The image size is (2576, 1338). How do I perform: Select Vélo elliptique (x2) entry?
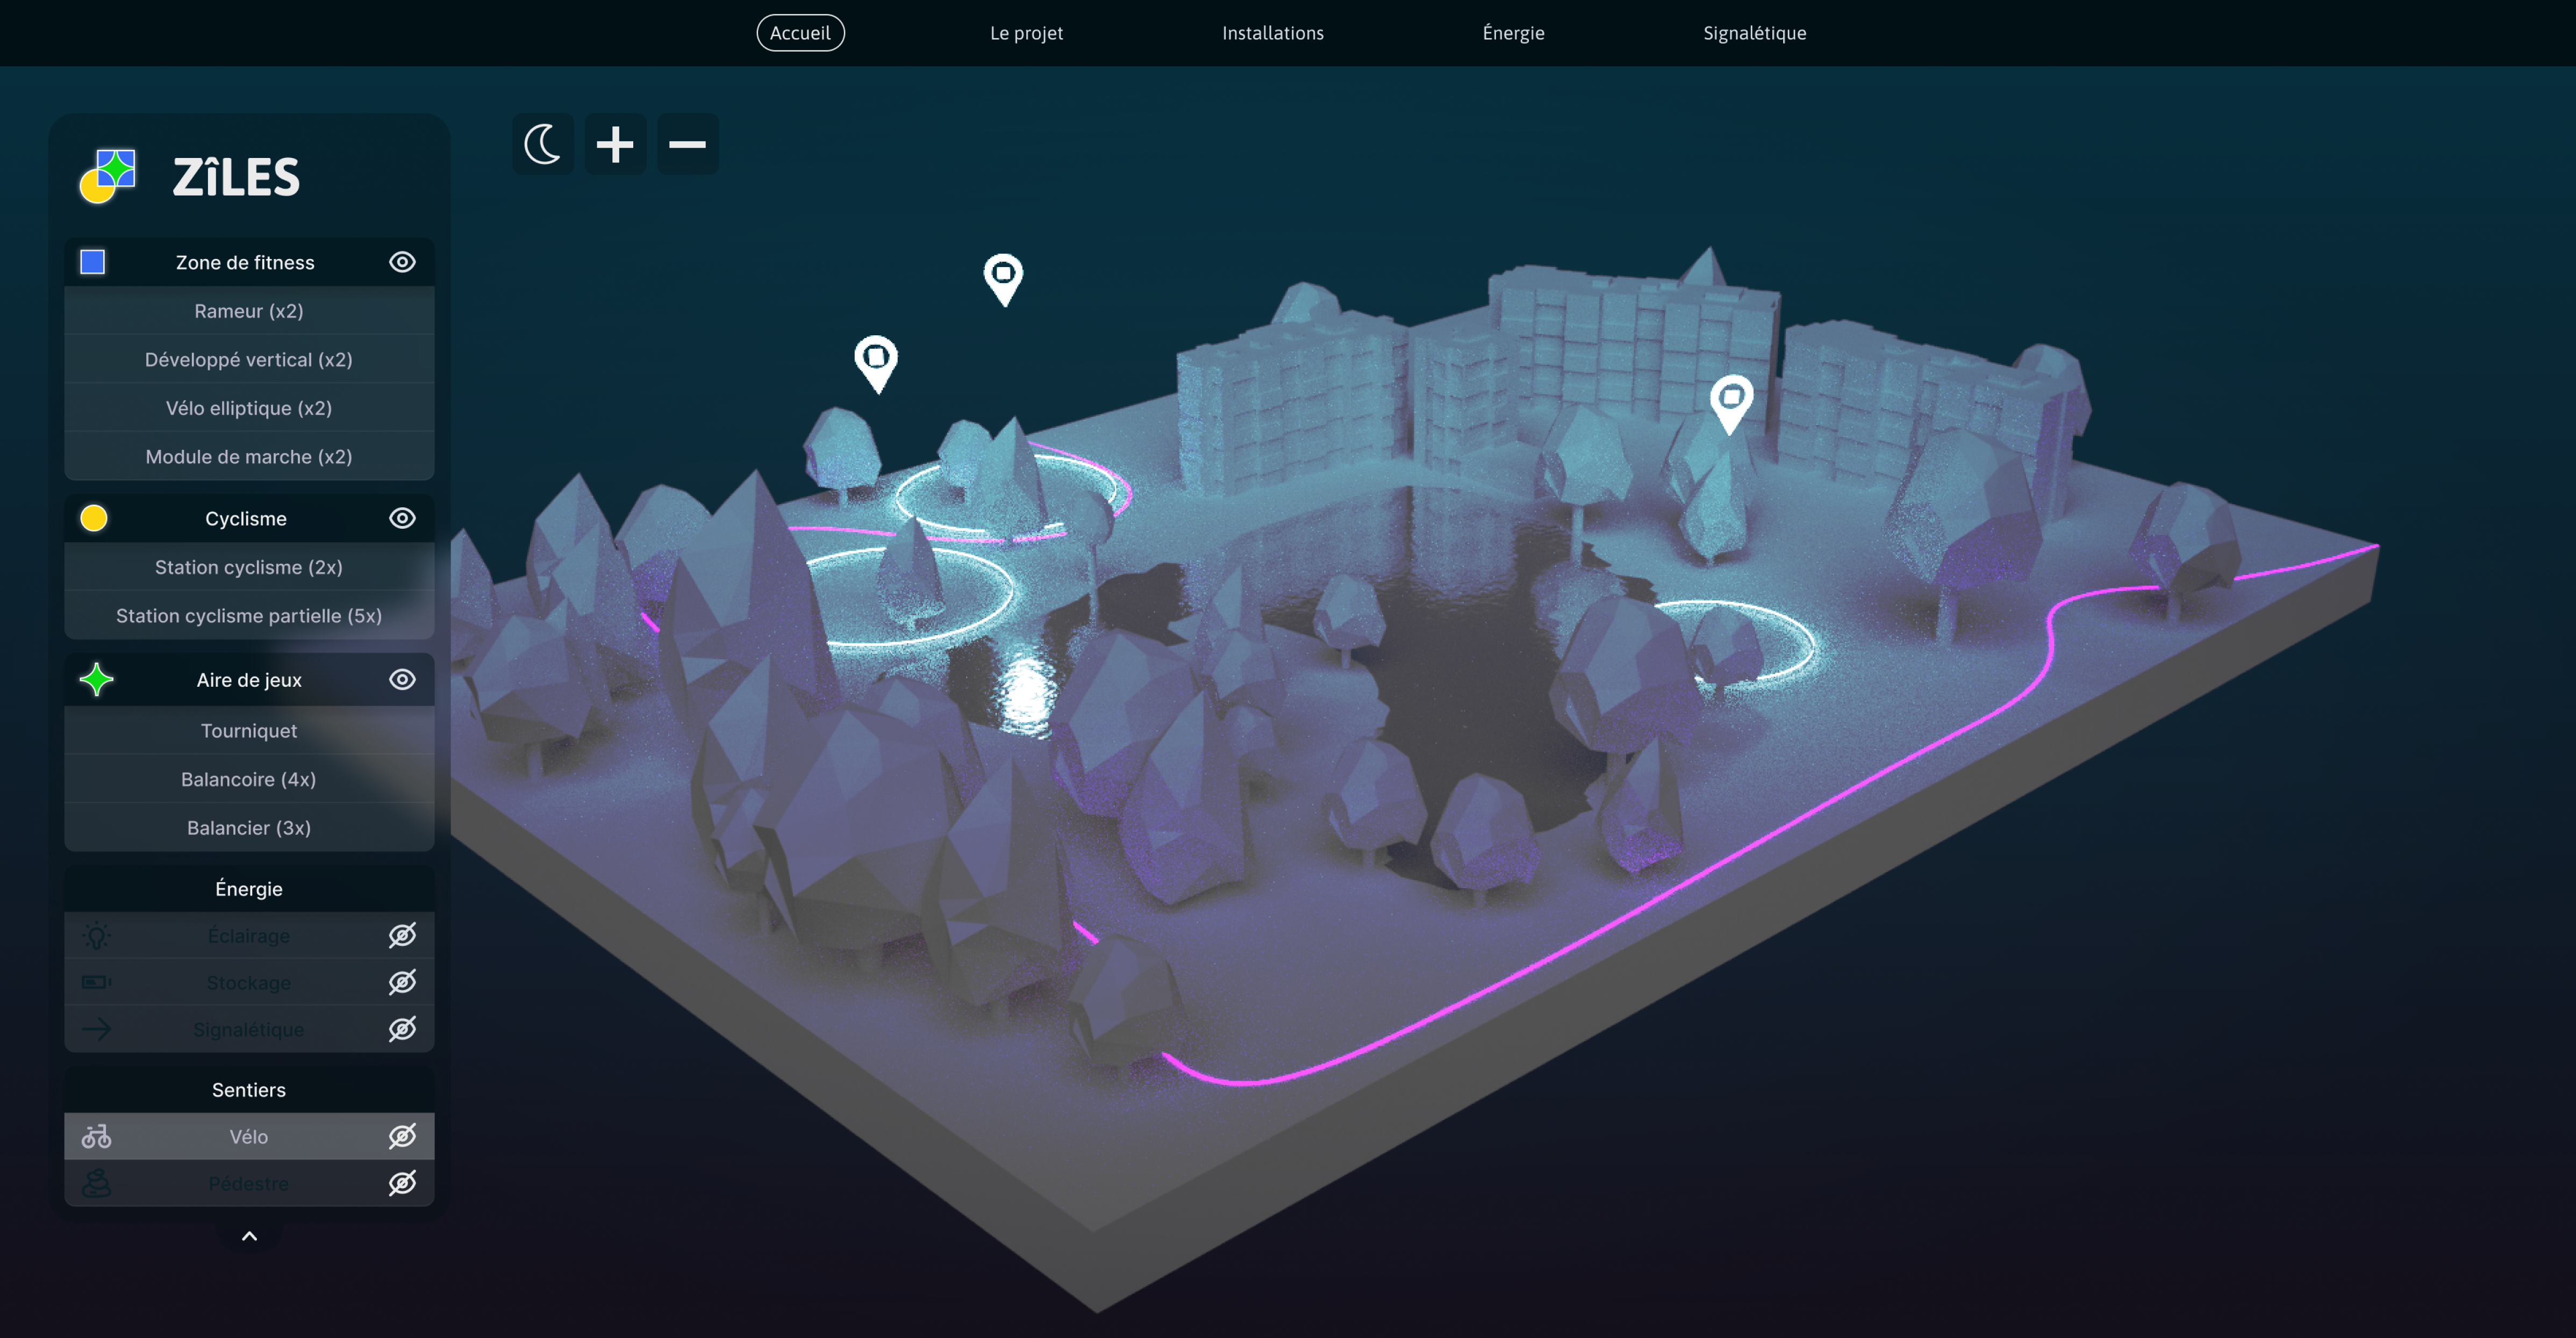249,408
